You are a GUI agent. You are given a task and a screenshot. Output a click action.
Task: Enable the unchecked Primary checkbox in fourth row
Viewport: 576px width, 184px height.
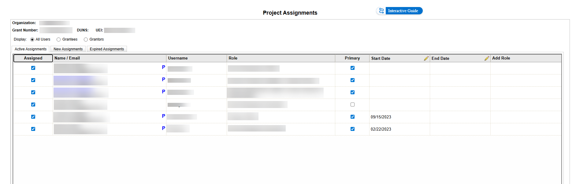click(352, 105)
